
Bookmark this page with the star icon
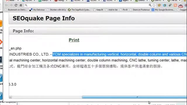pos(154,5)
